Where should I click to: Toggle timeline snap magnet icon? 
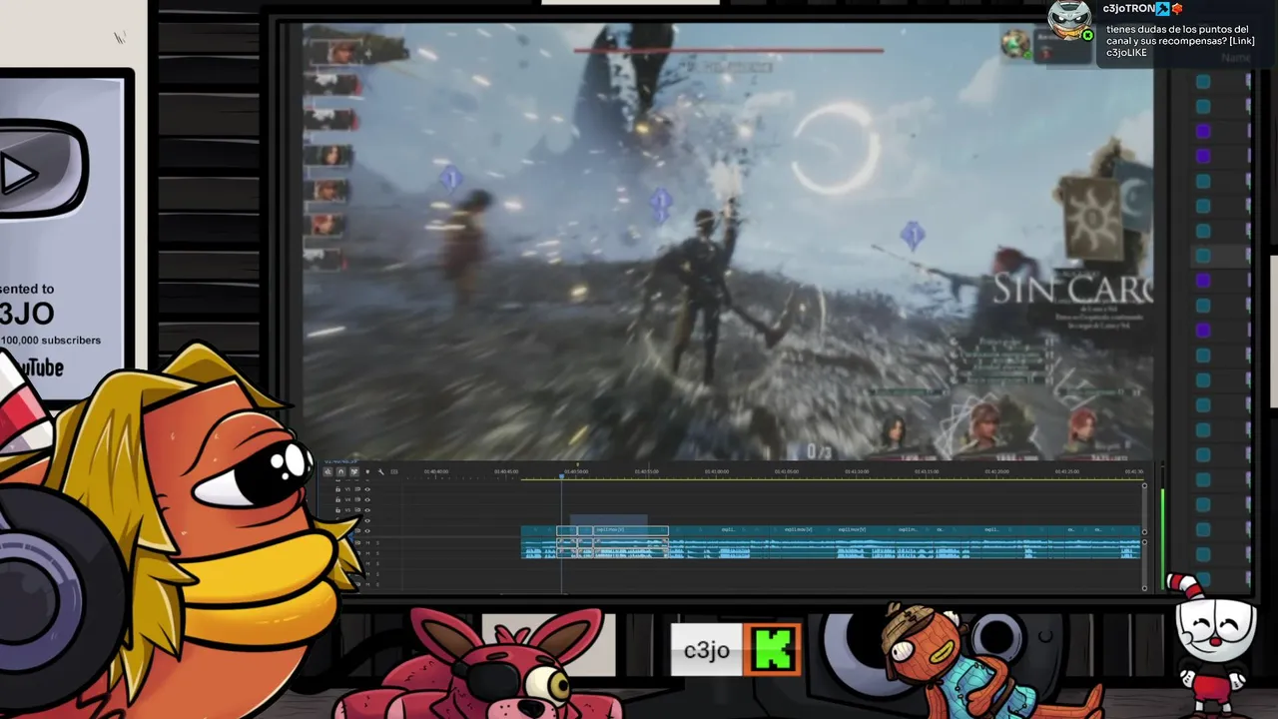340,471
